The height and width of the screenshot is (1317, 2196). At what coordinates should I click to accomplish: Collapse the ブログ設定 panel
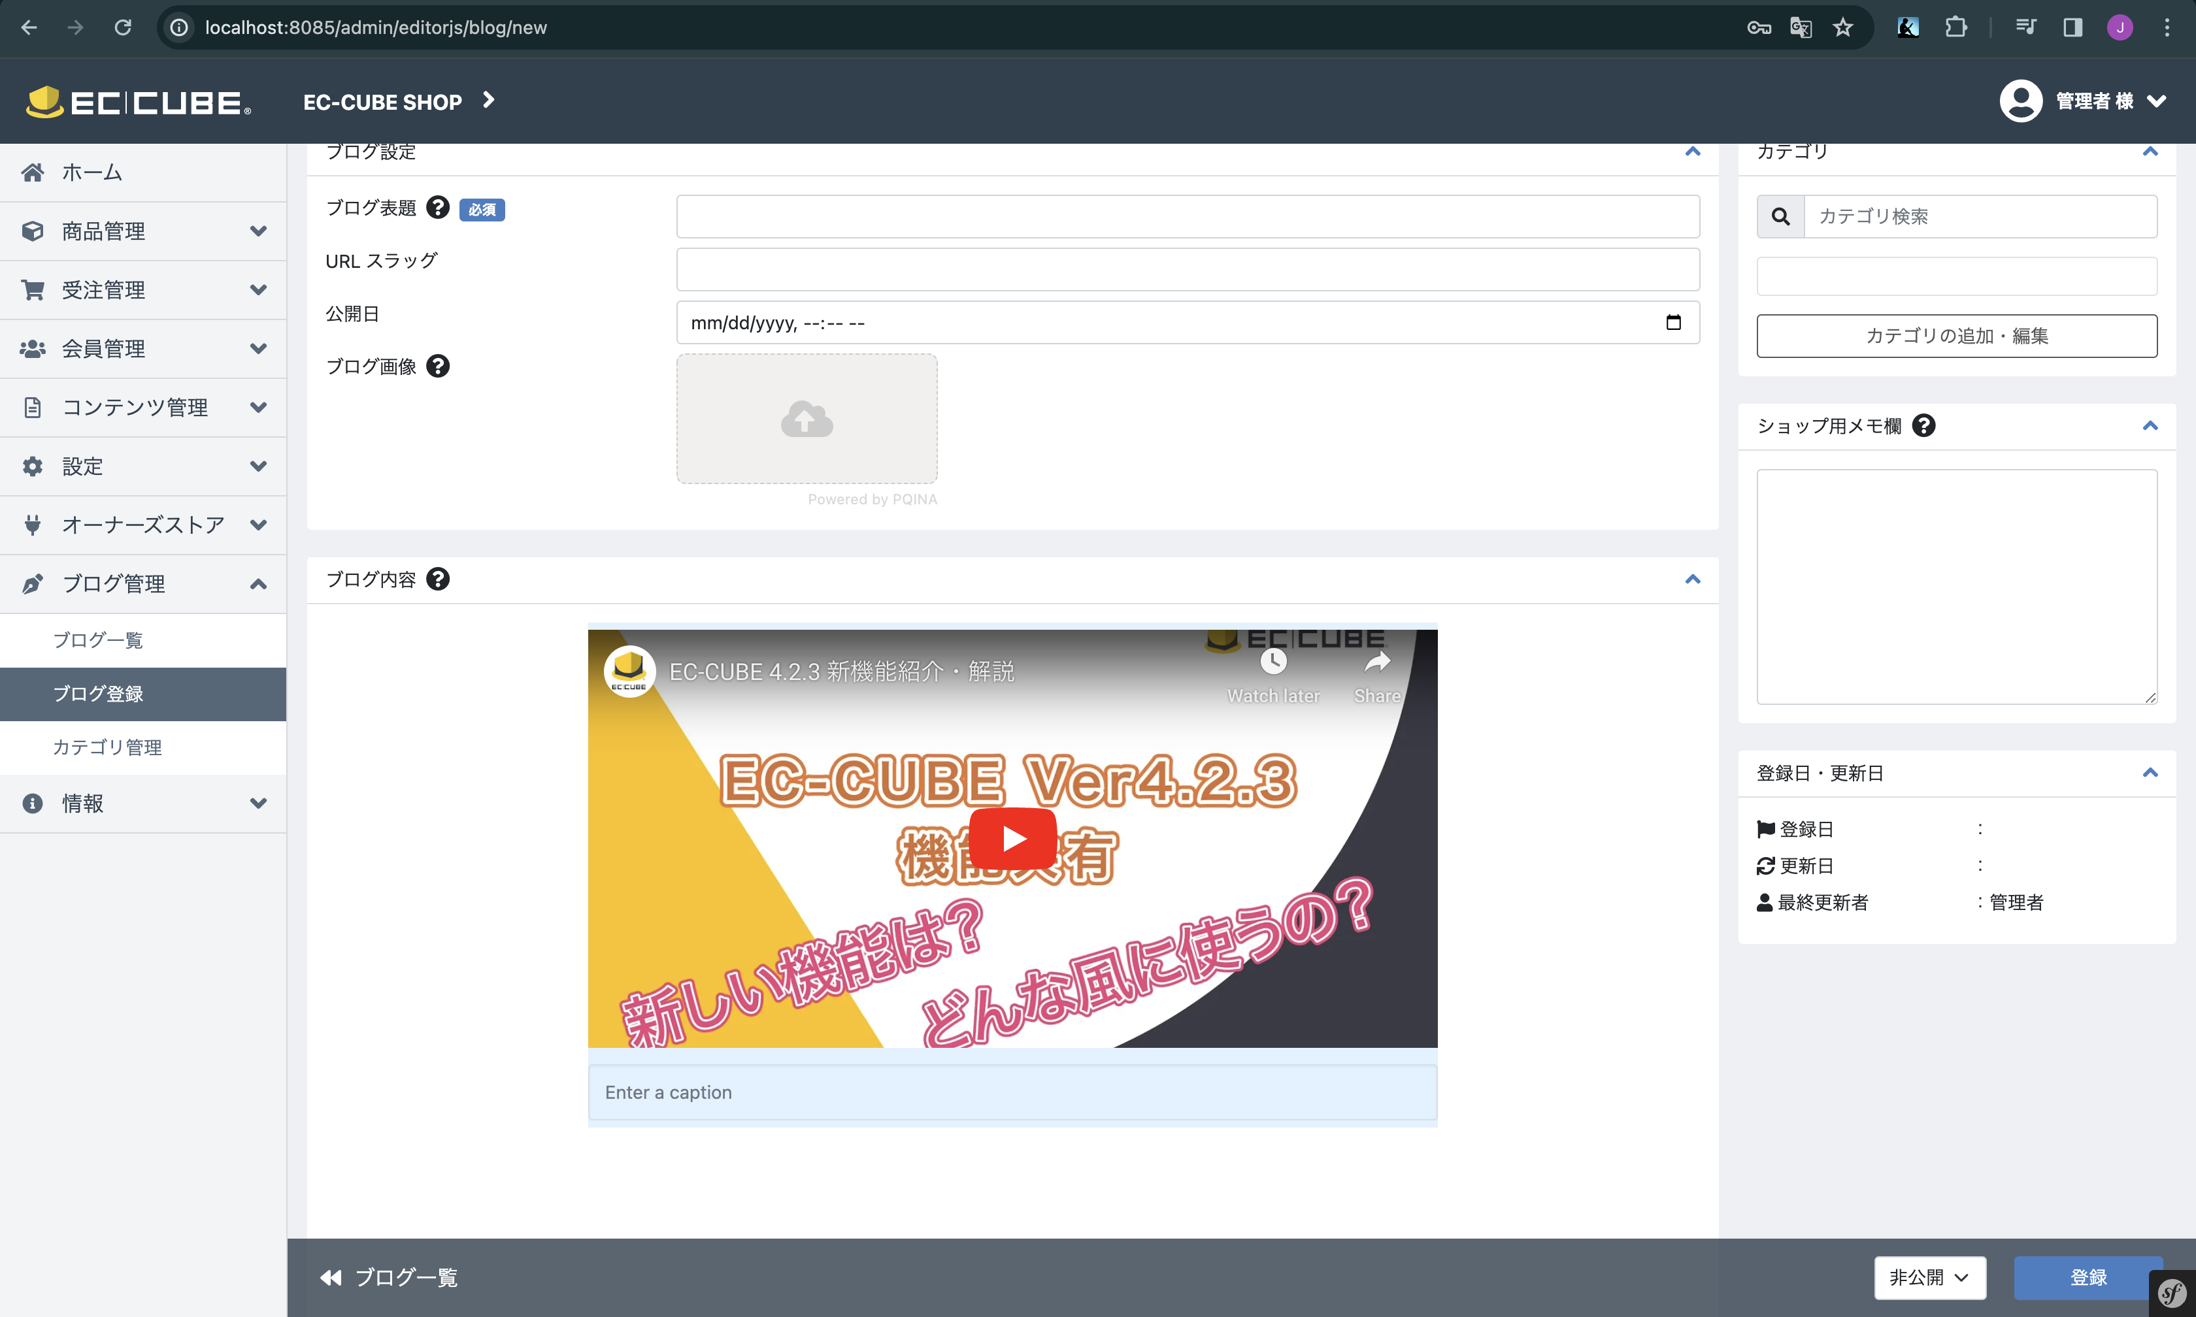(1693, 152)
